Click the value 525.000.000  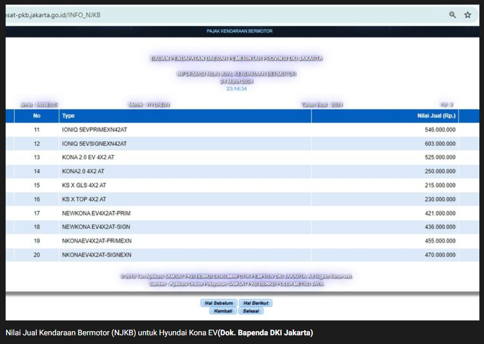(440, 157)
